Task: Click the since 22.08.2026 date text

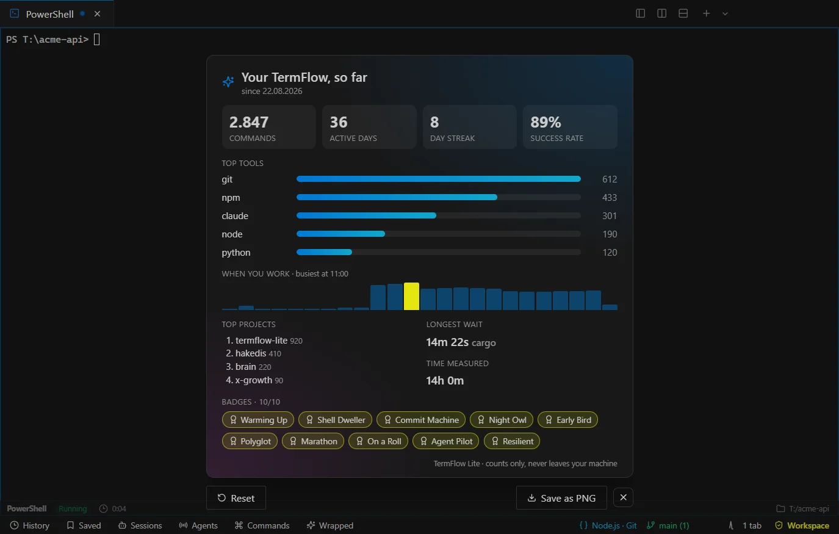Action: pos(272,91)
